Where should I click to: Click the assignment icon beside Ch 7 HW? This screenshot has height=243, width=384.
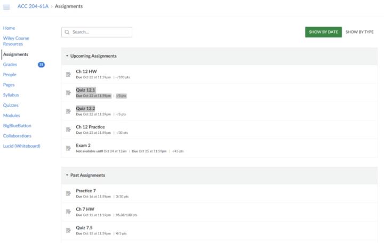[68, 212]
